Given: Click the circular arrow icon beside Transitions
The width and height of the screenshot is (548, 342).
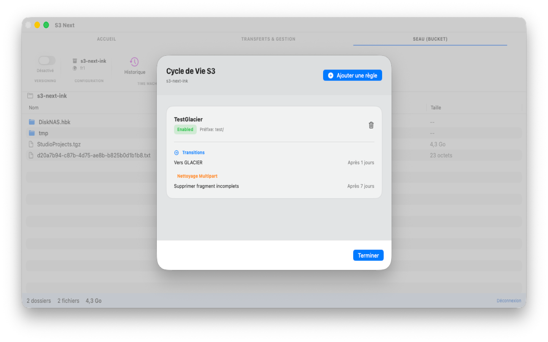Looking at the screenshot, I should coord(177,153).
